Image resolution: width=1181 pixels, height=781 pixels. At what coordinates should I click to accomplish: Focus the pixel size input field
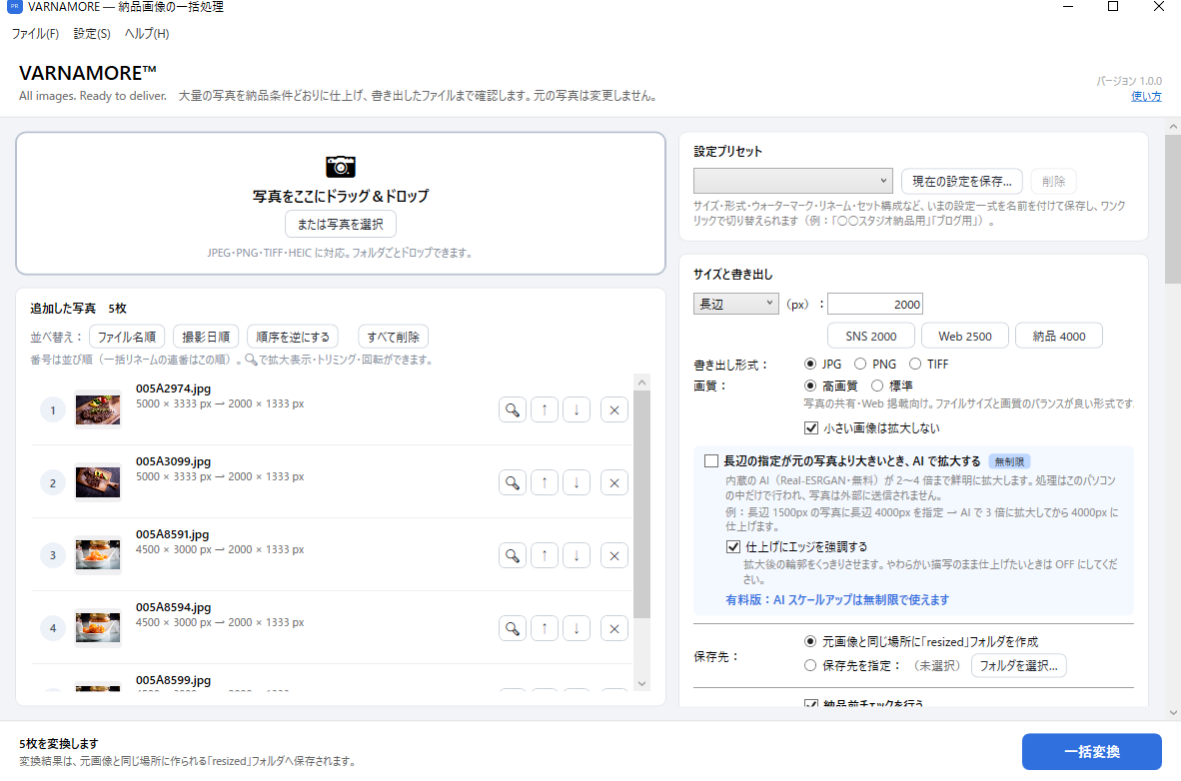875,304
